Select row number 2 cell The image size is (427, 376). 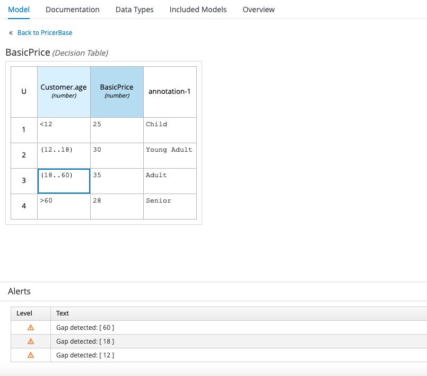(24, 155)
